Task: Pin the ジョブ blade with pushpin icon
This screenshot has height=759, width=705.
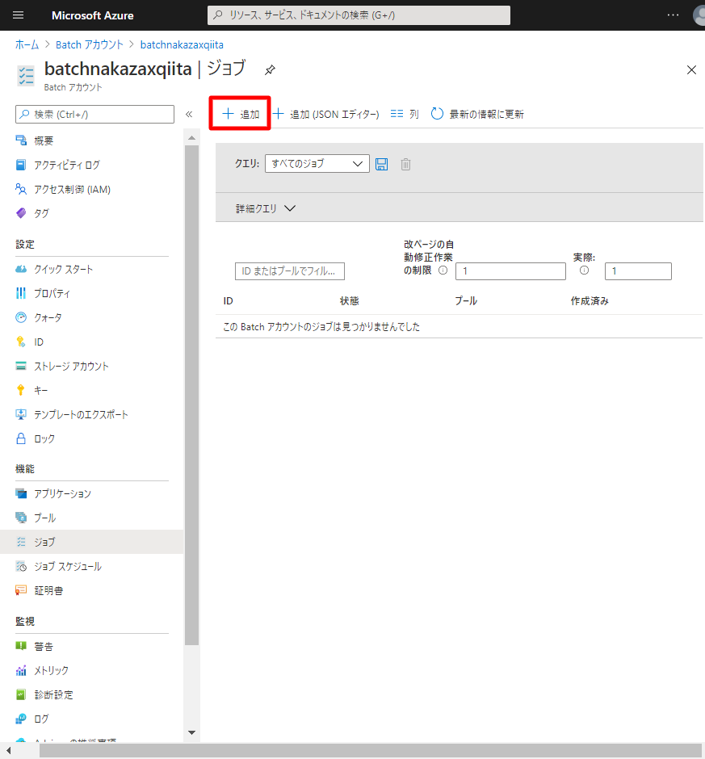Action: (x=270, y=70)
